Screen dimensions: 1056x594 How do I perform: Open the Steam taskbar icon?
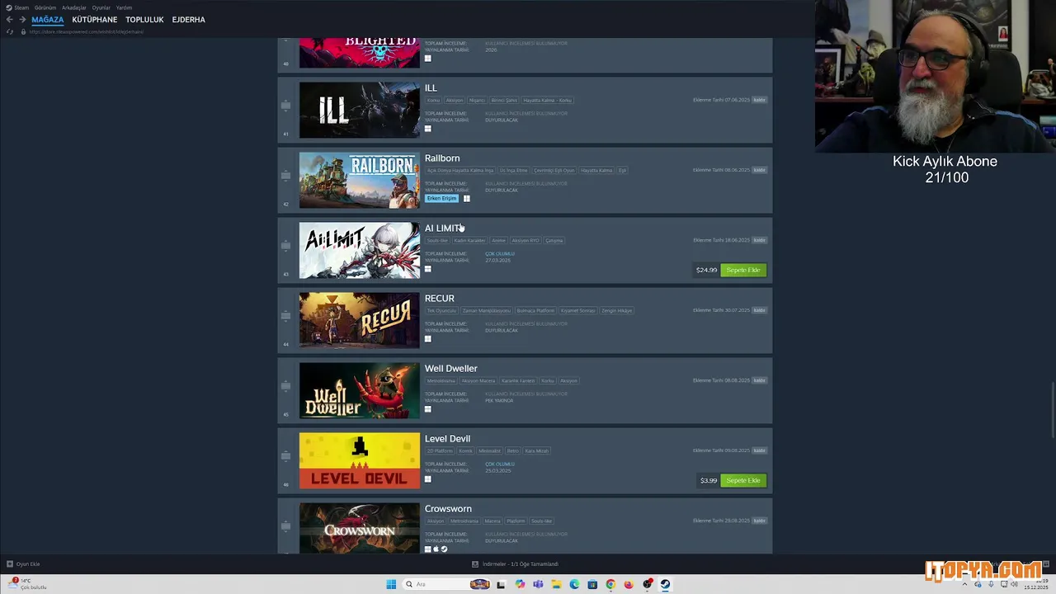click(x=665, y=584)
